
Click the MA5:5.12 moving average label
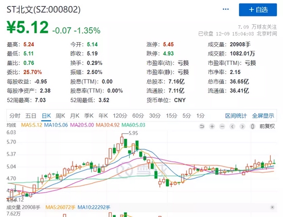click(31, 125)
